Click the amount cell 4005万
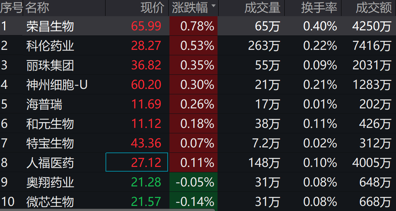The image size is (396, 211). tap(372, 162)
